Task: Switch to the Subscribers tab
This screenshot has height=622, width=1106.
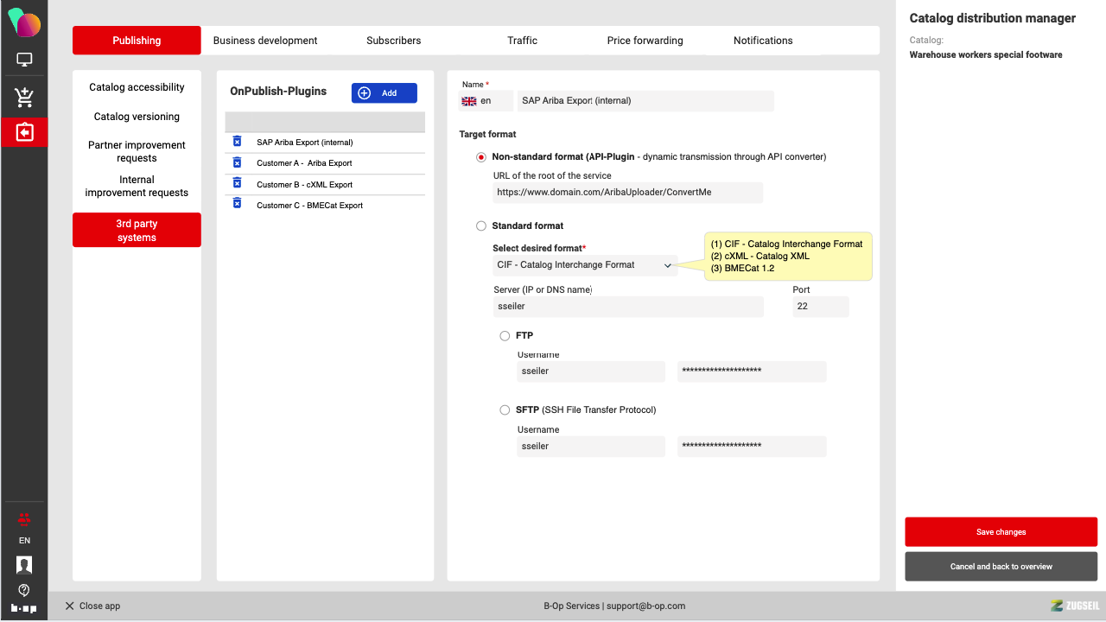Action: pos(393,41)
